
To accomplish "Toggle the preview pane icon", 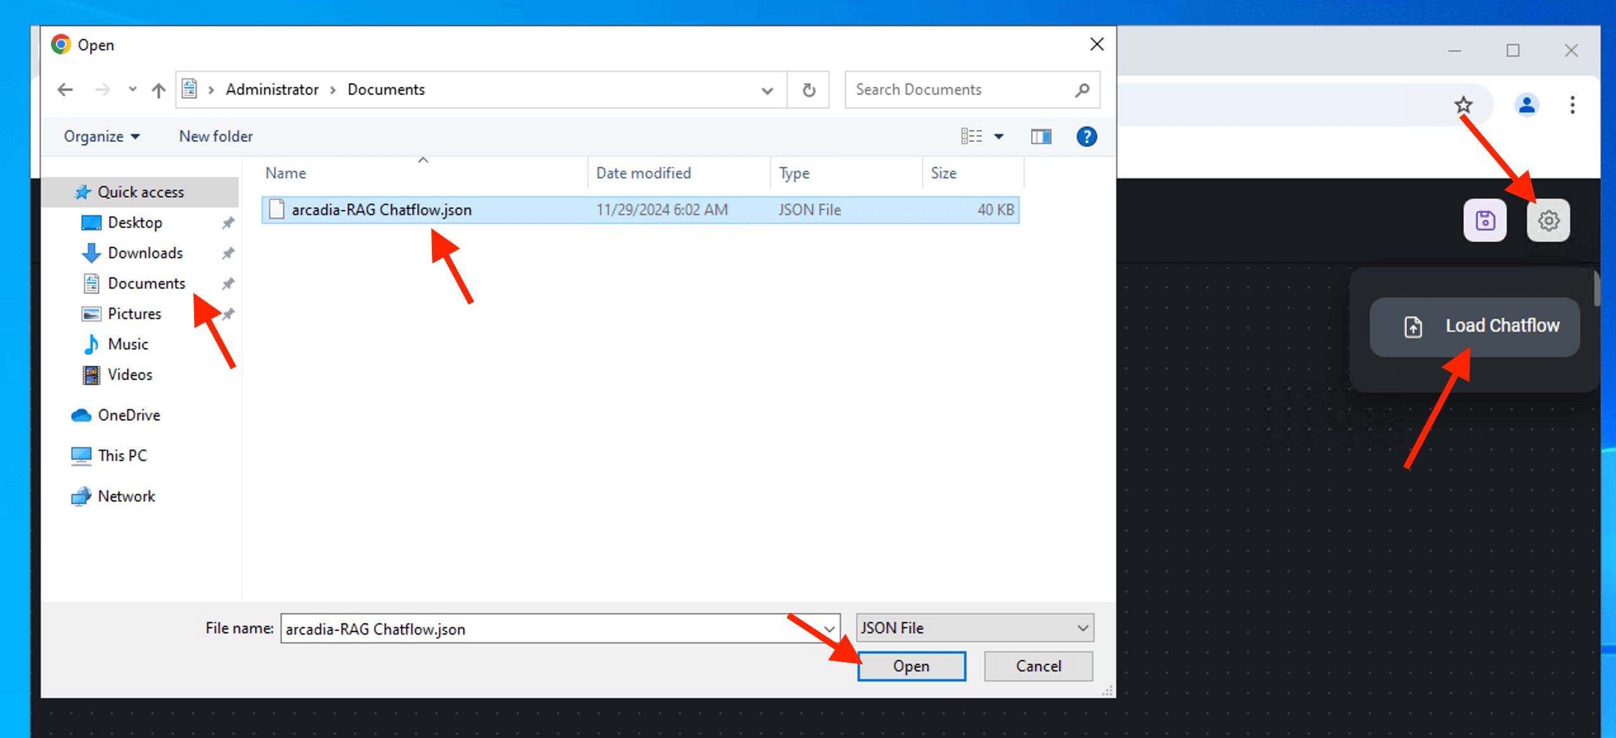I will pyautogui.click(x=1040, y=136).
